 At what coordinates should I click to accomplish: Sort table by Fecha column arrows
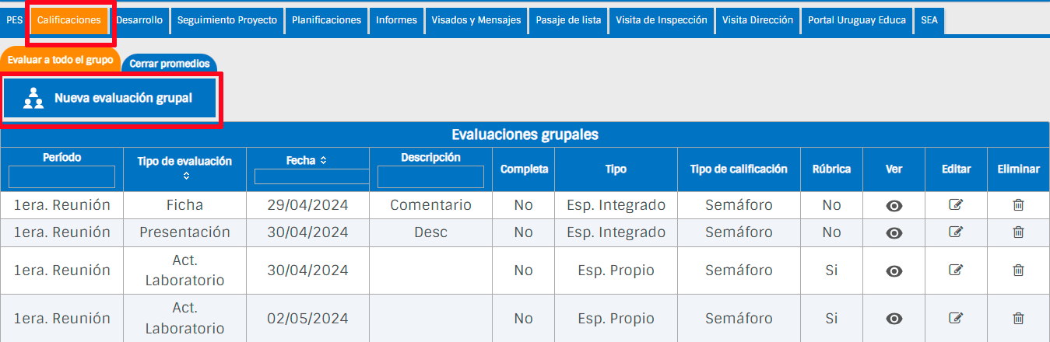pos(323,160)
